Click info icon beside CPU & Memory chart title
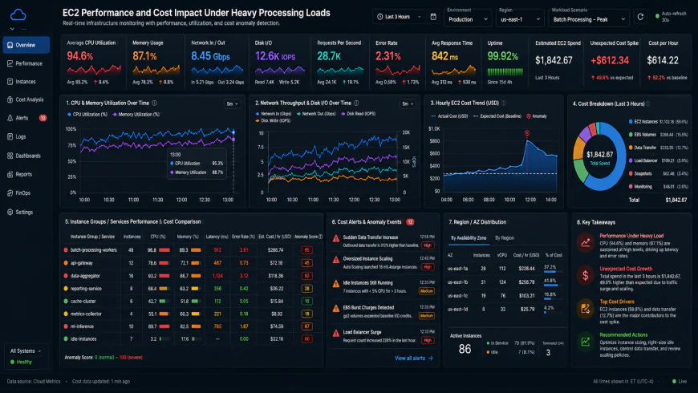The image size is (698, 393). click(155, 103)
